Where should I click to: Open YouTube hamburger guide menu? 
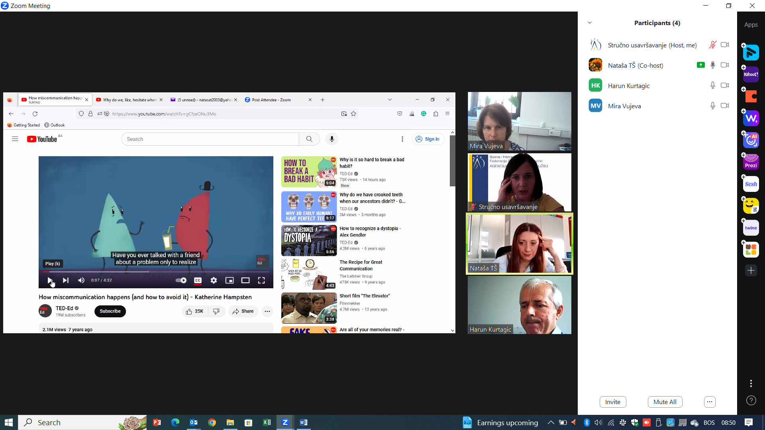coord(15,139)
